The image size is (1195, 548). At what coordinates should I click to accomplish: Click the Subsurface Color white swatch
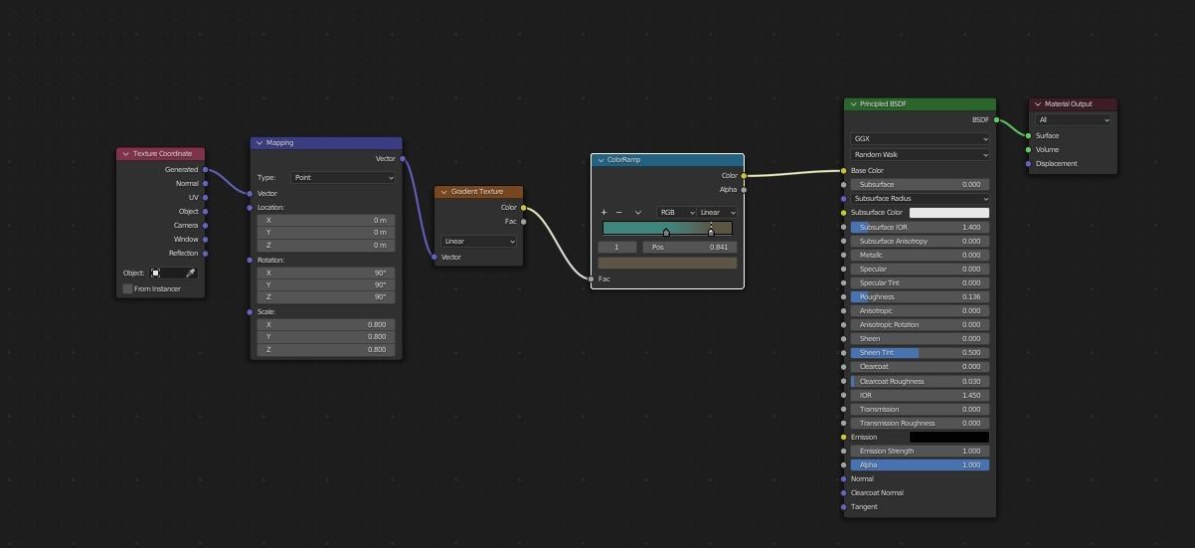[x=949, y=212]
